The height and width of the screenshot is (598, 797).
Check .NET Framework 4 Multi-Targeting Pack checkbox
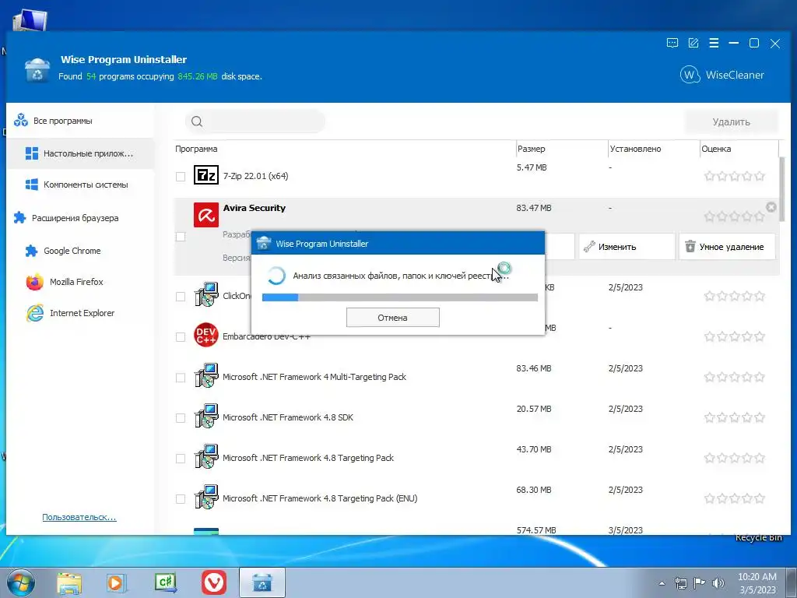tap(181, 378)
